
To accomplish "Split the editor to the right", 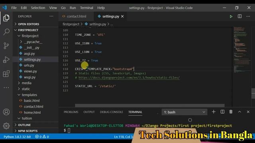I will tap(239, 16).
